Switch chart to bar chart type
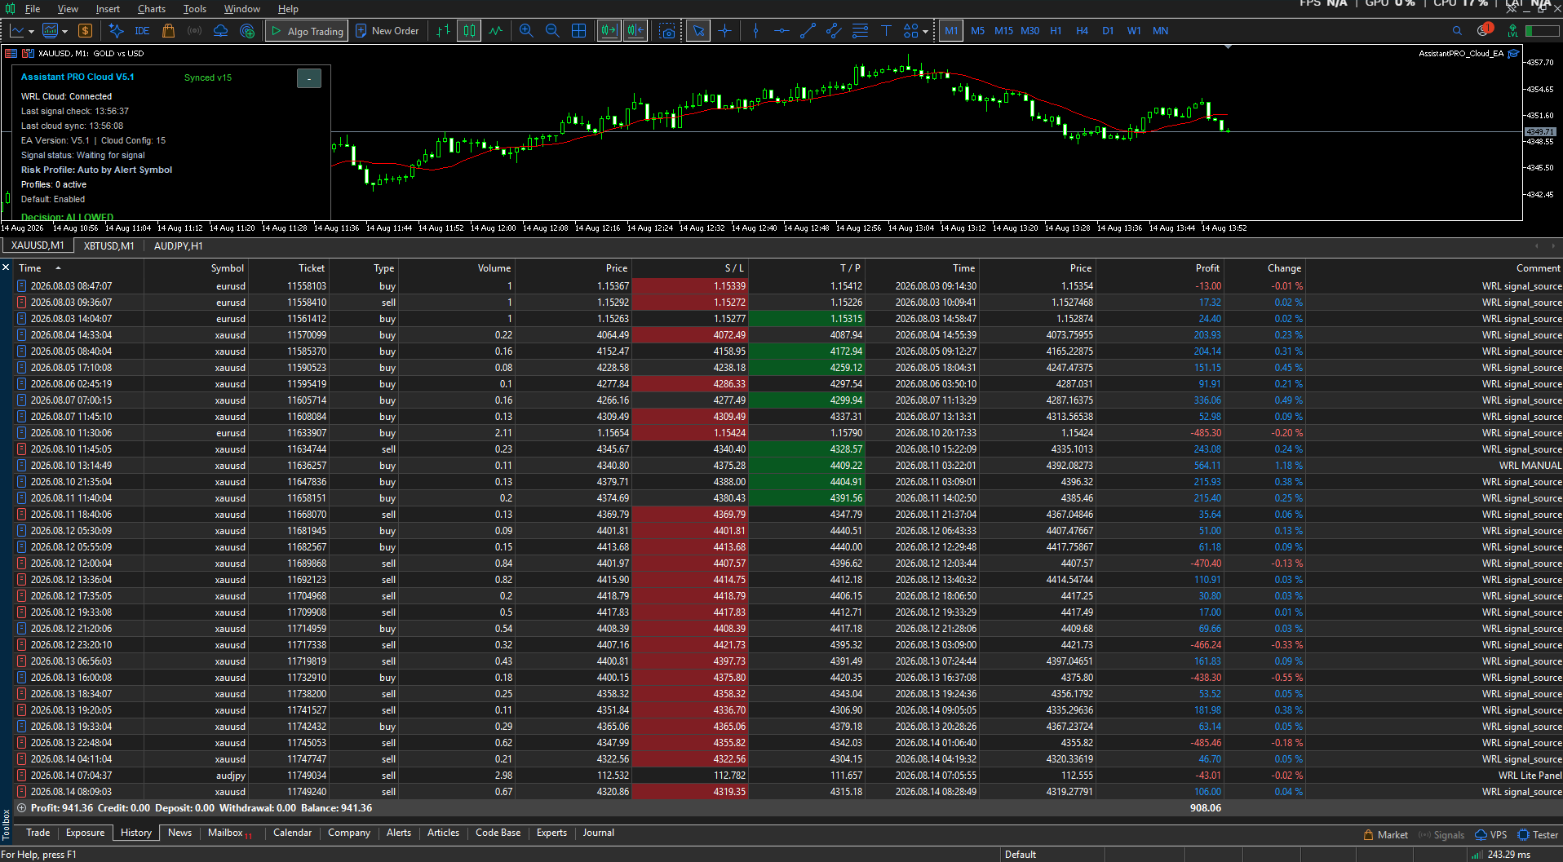Screen dimensions: 1563x862 443,31
